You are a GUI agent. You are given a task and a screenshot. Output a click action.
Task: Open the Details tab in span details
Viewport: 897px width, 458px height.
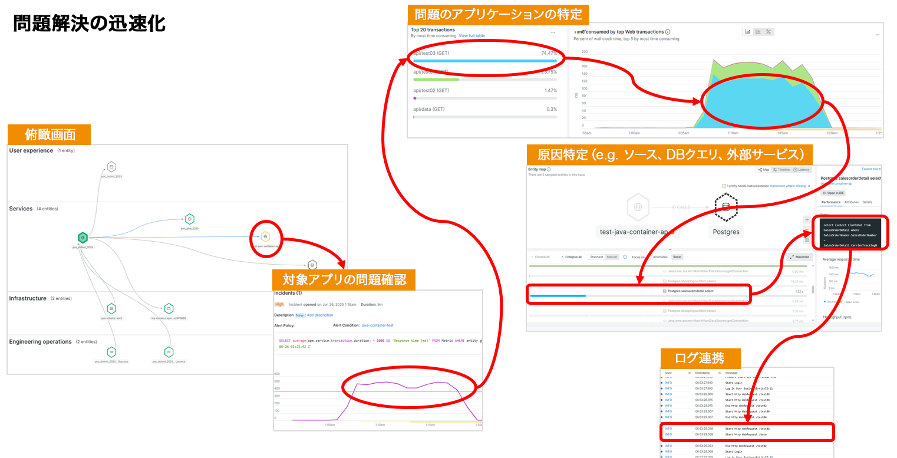(868, 202)
